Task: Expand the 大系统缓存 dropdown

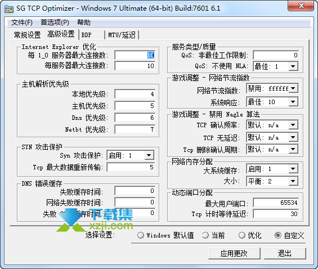Action: pyautogui.click(x=293, y=169)
